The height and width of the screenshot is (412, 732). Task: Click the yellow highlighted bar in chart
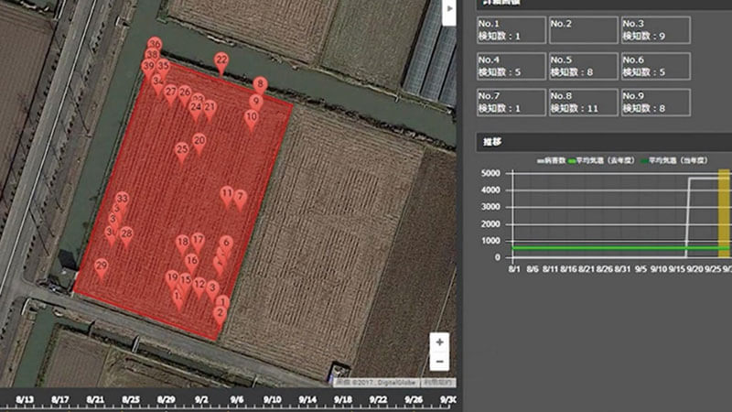(x=723, y=212)
